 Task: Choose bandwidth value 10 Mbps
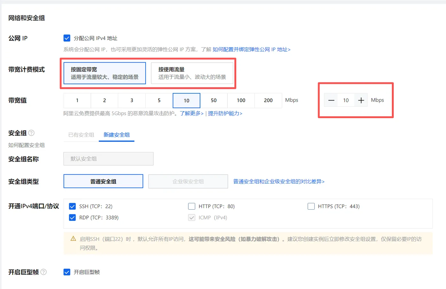[186, 100]
